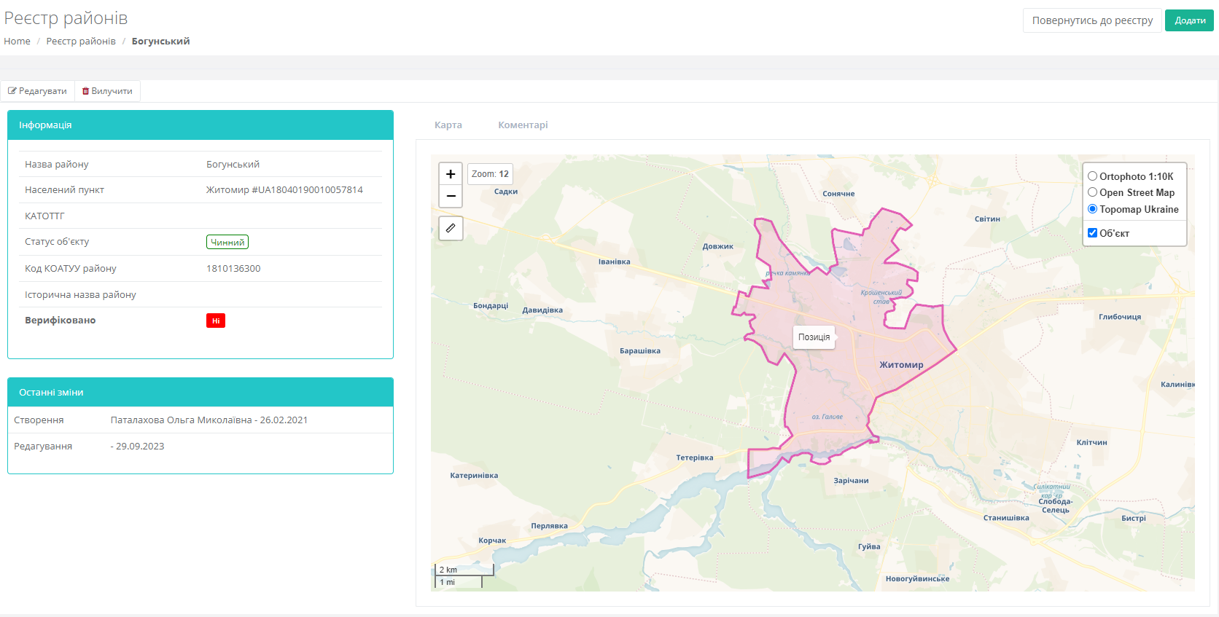Image resolution: width=1219 pixels, height=617 pixels.
Task: Click the Іванівка label on map
Action: pyautogui.click(x=614, y=262)
